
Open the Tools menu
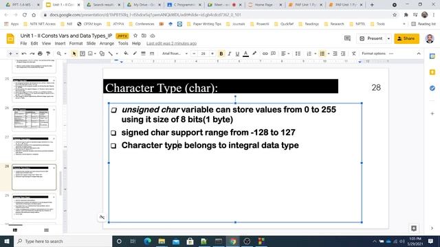click(123, 43)
